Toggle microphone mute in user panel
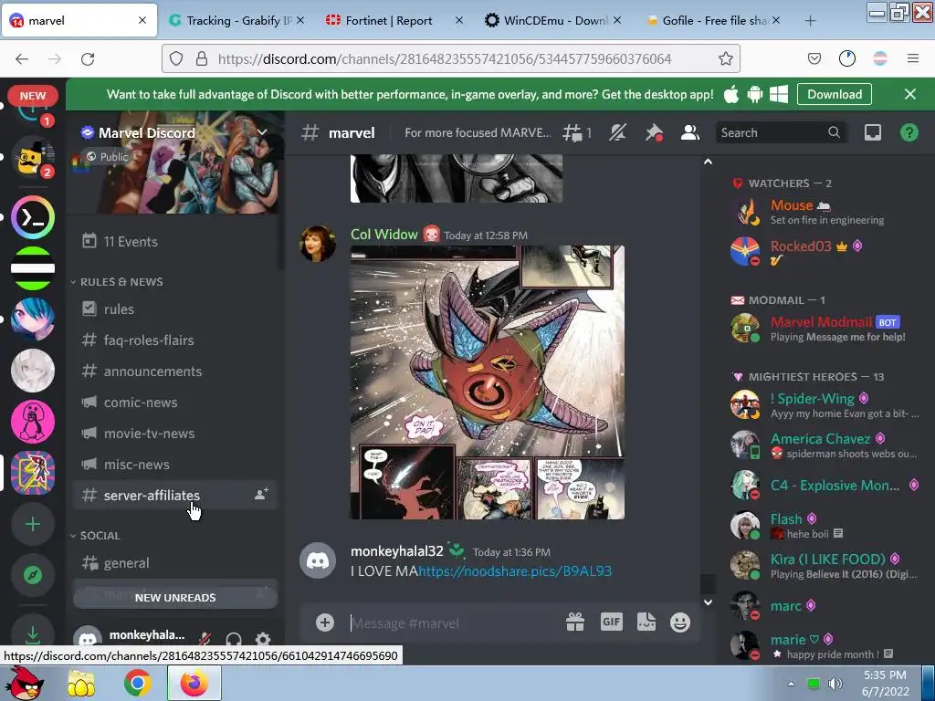Image resolution: width=935 pixels, height=701 pixels. point(205,638)
